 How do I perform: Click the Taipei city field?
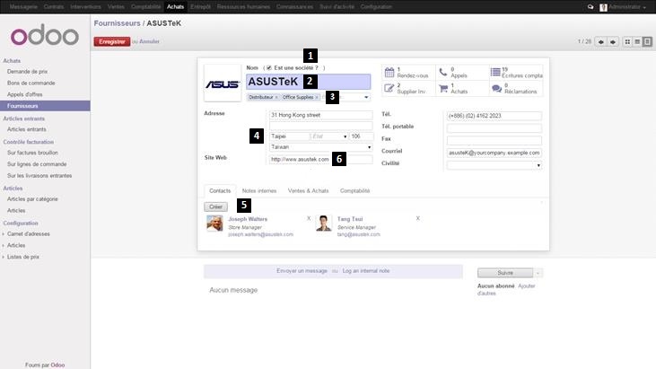(x=289, y=136)
